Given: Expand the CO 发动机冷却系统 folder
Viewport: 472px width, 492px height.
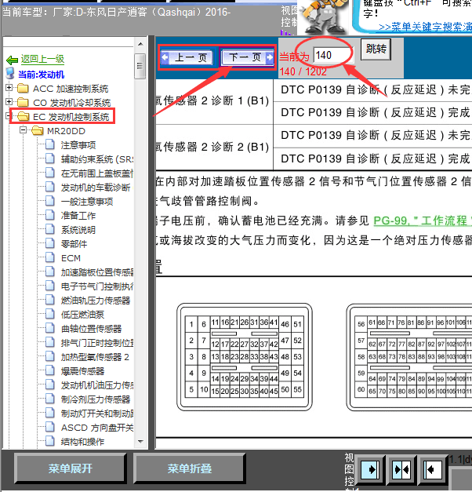Looking at the screenshot, I should [x=9, y=102].
